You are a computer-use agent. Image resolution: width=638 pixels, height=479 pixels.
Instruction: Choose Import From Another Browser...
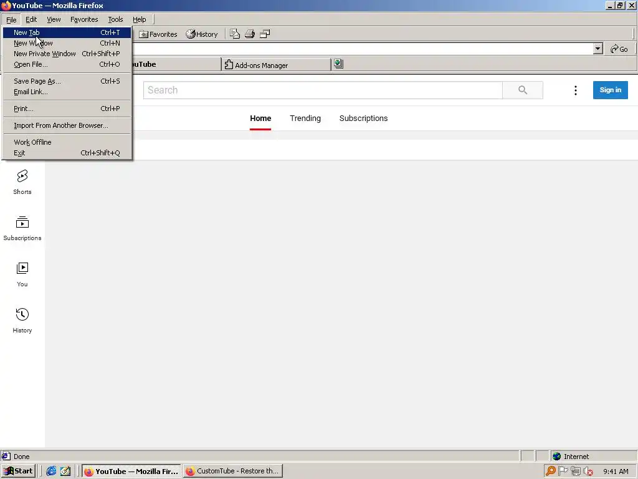tap(67, 125)
